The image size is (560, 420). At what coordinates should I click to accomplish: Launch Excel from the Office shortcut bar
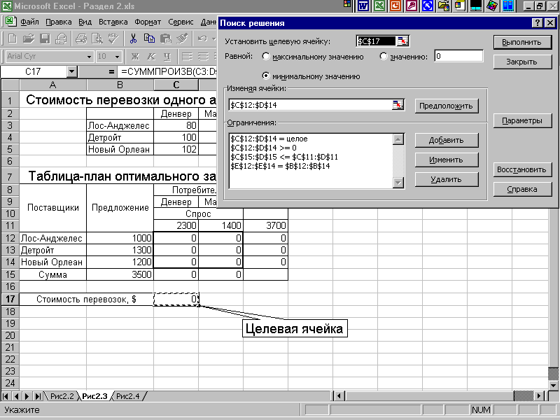379,6
